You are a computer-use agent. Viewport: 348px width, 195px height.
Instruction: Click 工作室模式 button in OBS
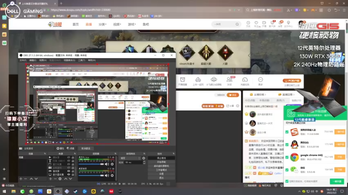point(161,170)
